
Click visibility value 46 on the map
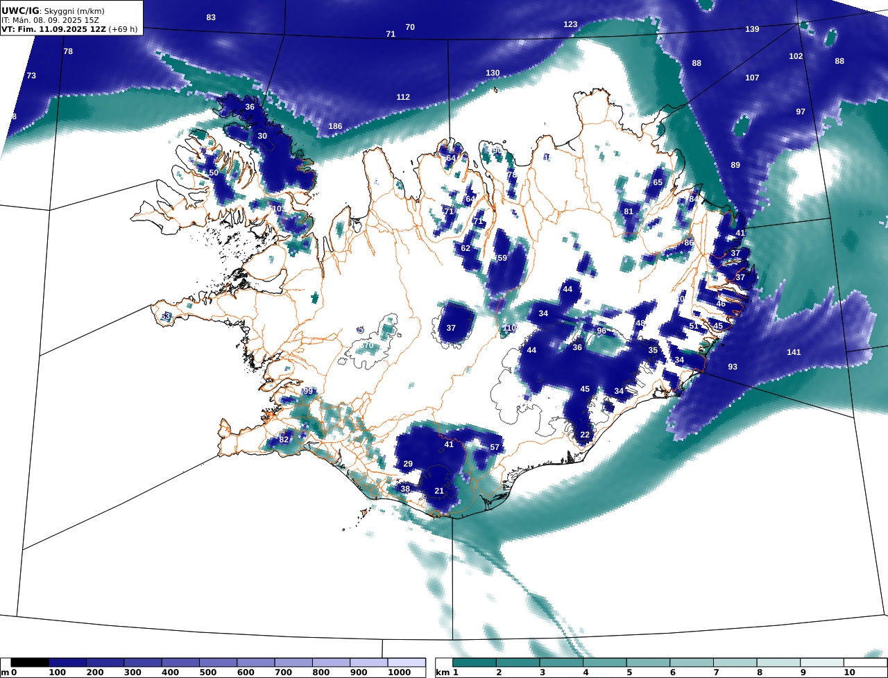tap(721, 304)
